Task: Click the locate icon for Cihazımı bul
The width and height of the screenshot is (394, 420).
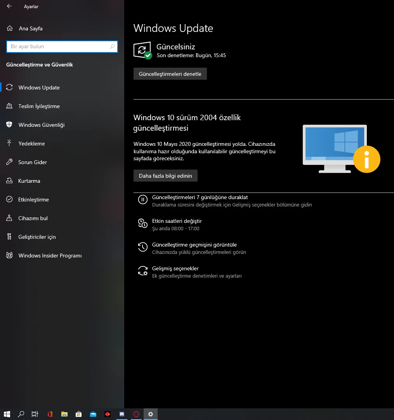Action: [x=9, y=218]
